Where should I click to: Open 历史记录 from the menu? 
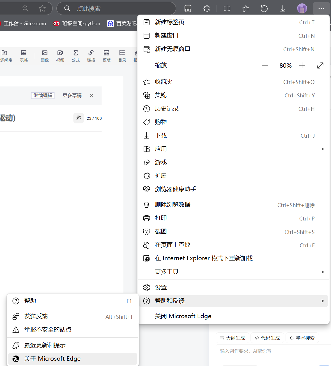coord(233,109)
